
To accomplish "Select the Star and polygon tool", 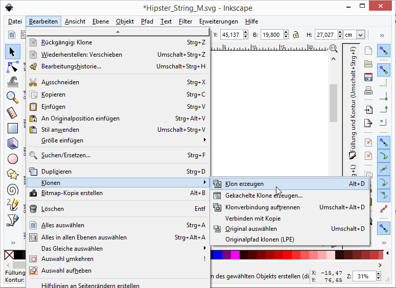I will pyautogui.click(x=12, y=174).
